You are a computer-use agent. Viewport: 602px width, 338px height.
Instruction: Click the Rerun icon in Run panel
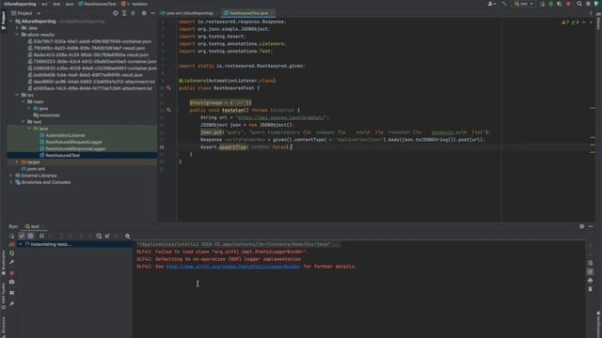coord(12,236)
